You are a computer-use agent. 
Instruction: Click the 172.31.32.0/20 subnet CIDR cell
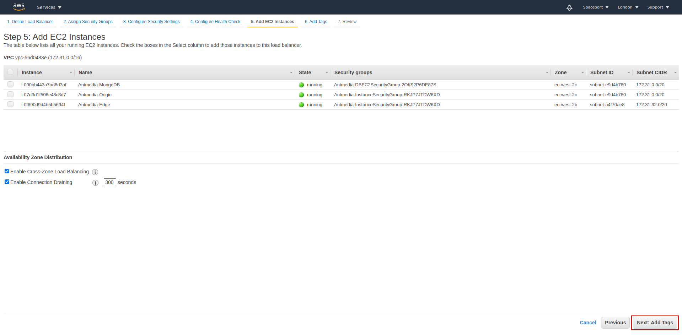(x=651, y=105)
